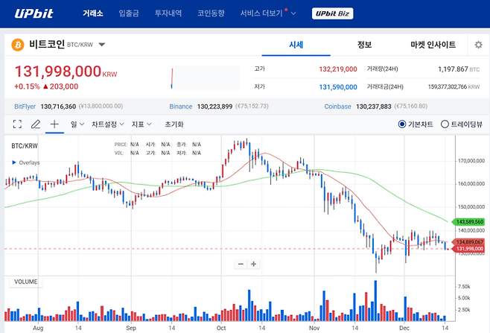This screenshot has height=333, width=490.
Task: Select the crosshair plus tool
Action: (x=54, y=124)
